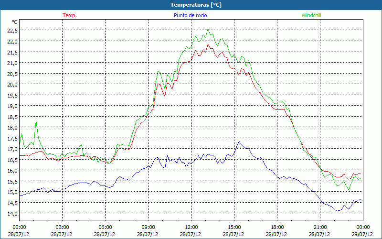Click the 18,5 y-axis value
Image resolution: width=382 pixels, height=239 pixels.
[x=13, y=117]
